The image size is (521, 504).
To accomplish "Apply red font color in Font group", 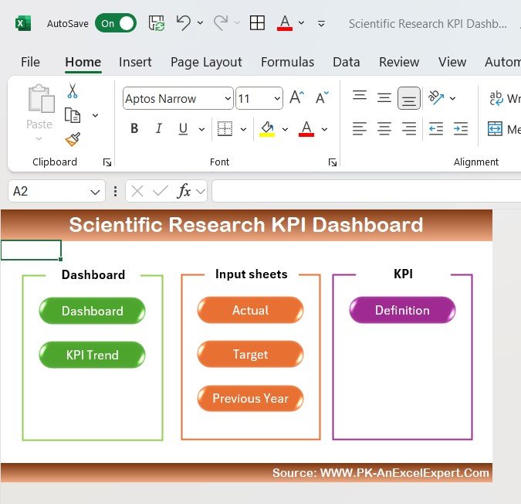I will click(x=306, y=129).
